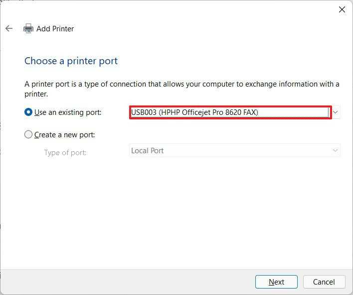
Task: Expand the existing port dropdown arrow
Action: pos(336,112)
